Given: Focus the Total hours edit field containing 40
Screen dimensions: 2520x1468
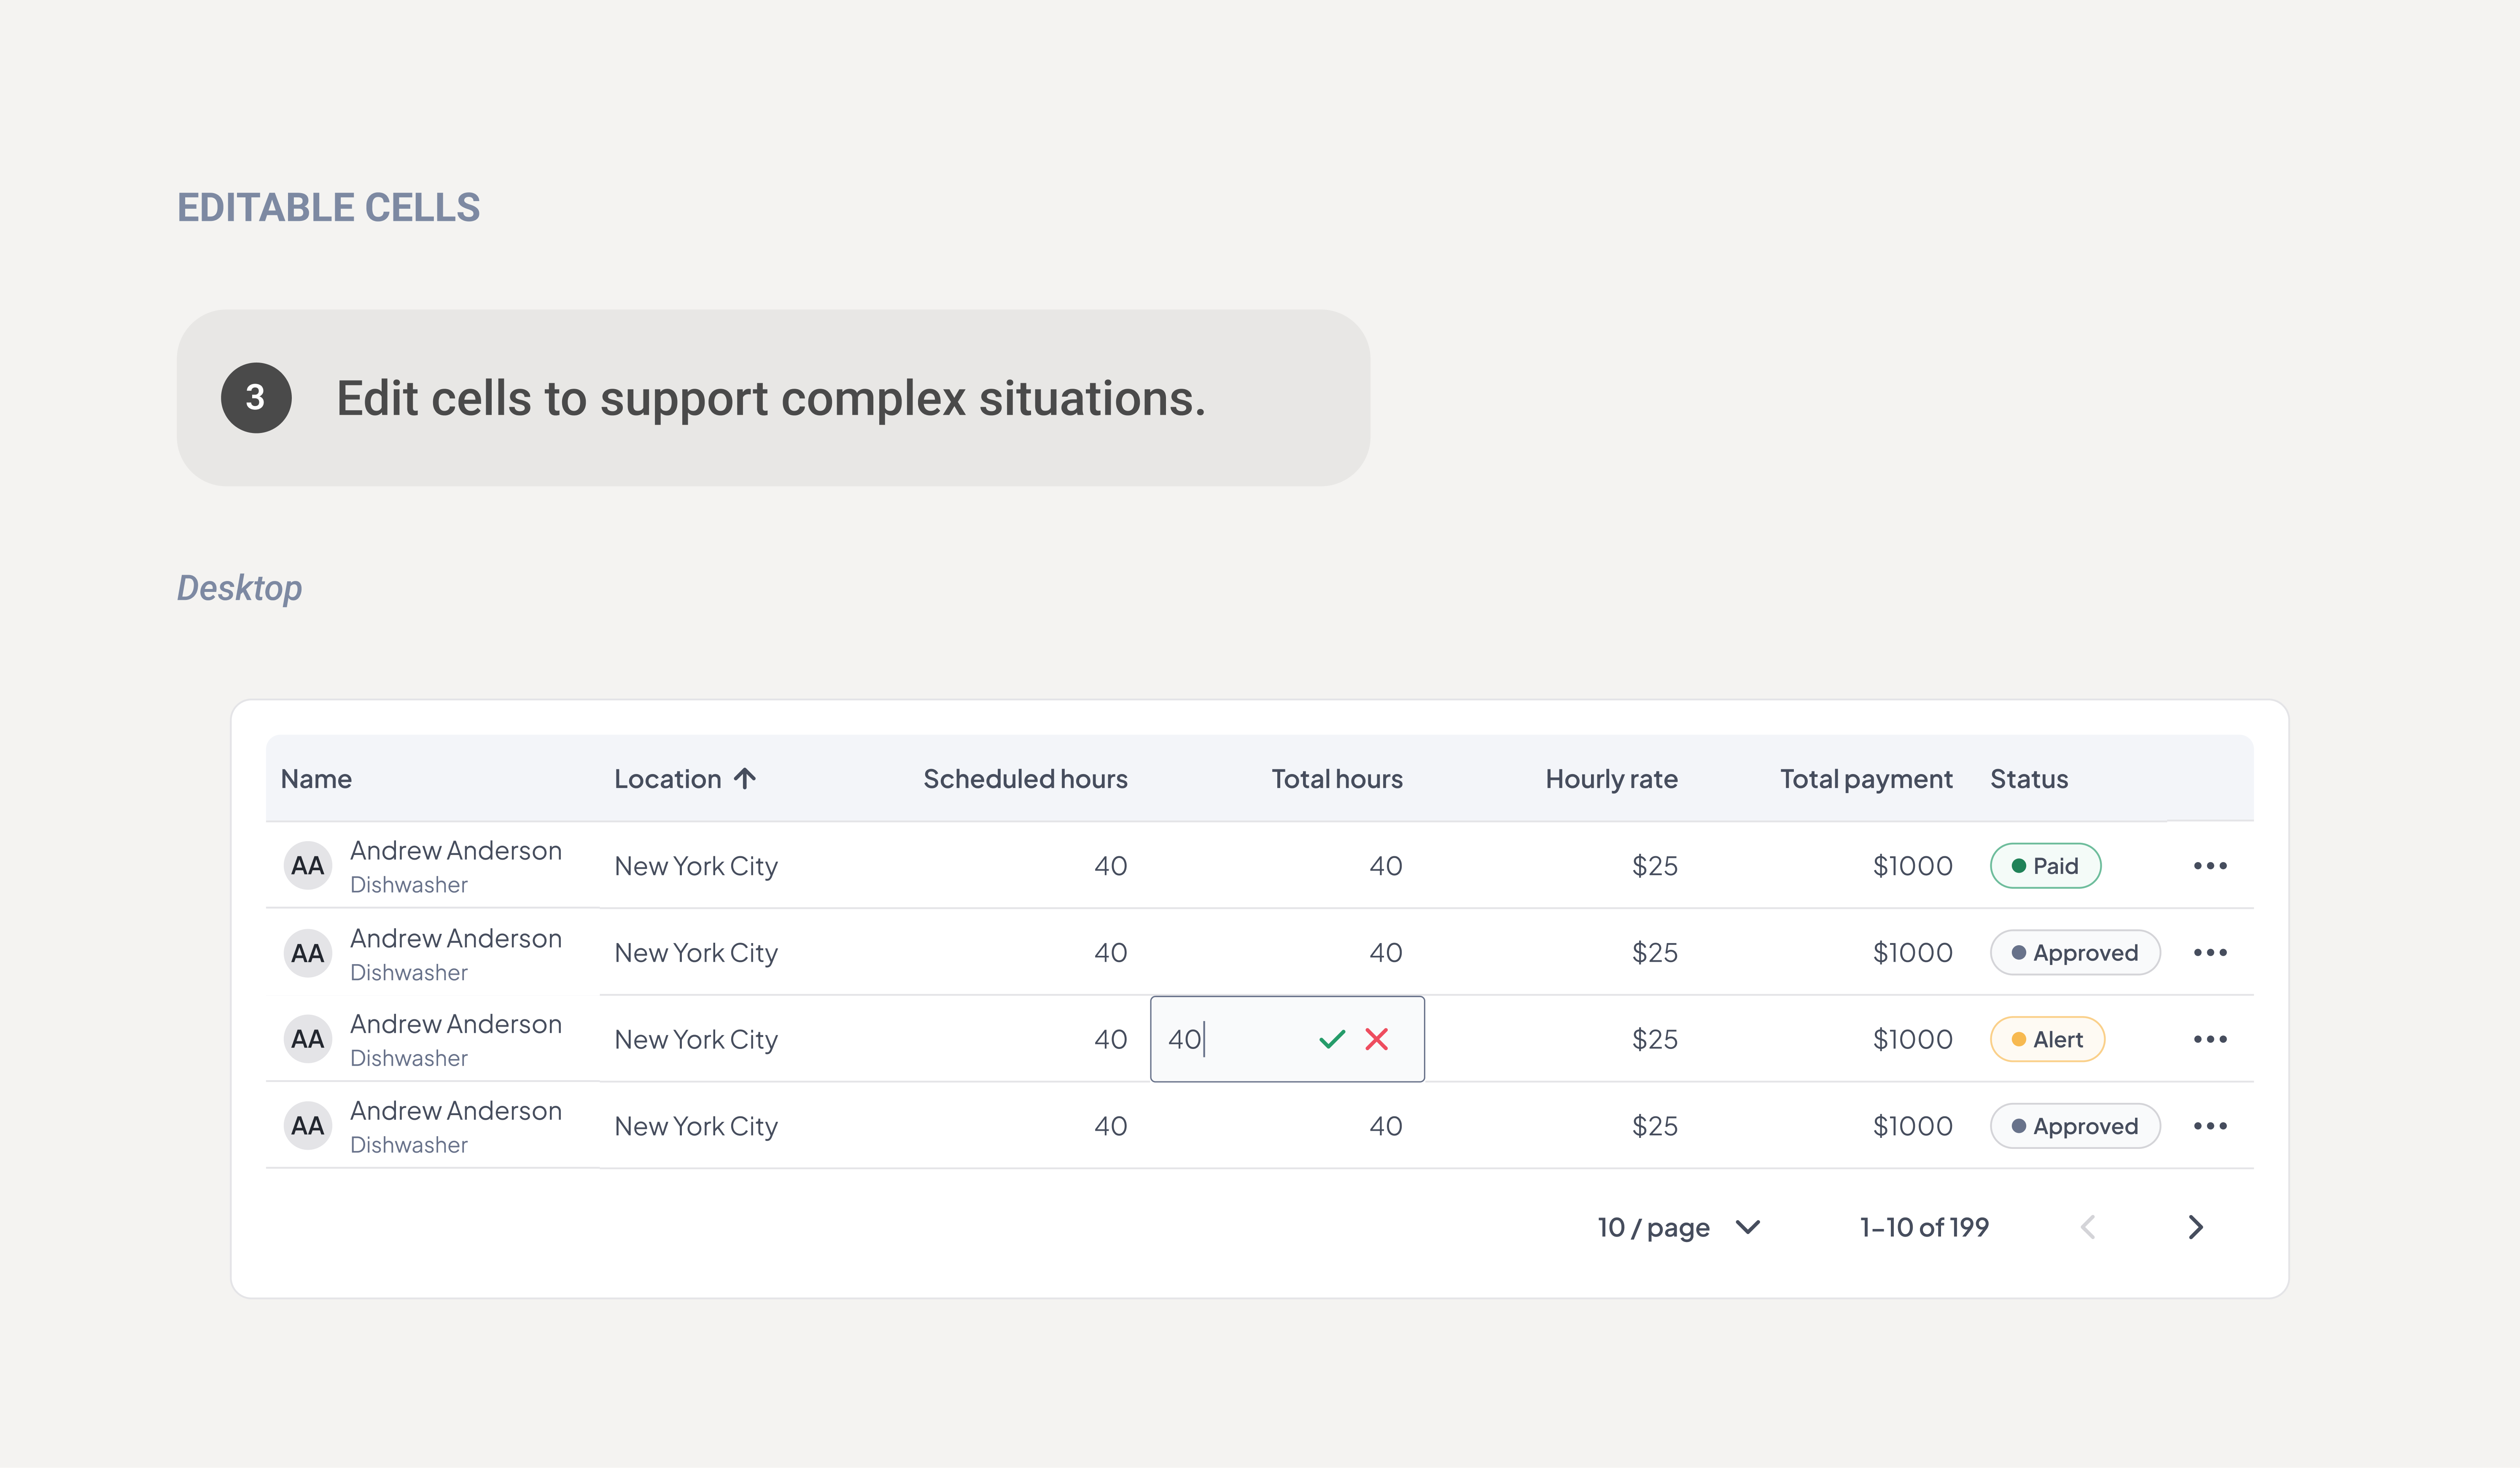Looking at the screenshot, I should [x=1287, y=1039].
